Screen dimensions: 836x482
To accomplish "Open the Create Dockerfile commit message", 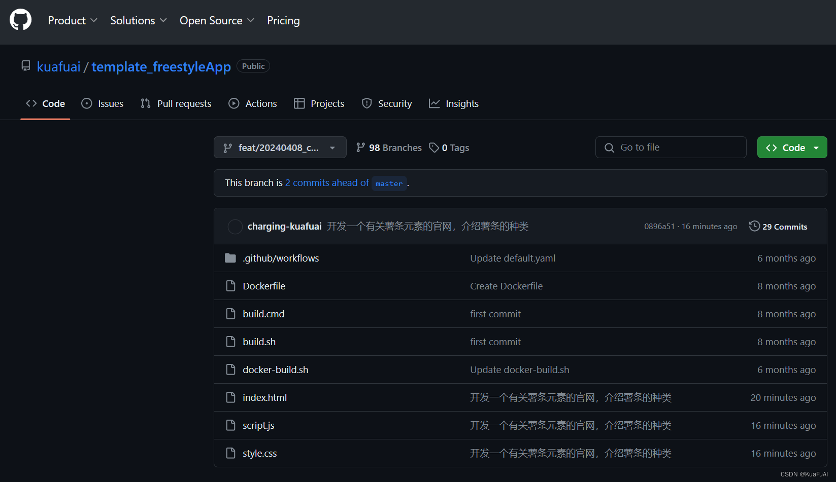I will pyautogui.click(x=506, y=286).
